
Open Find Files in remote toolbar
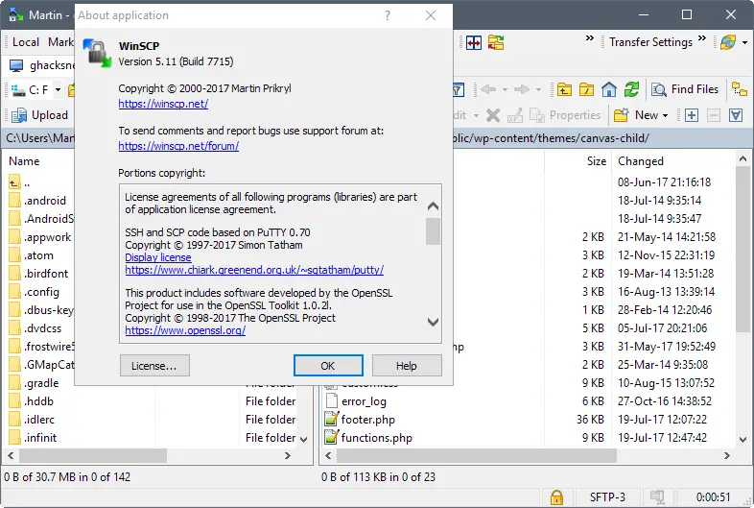coord(685,89)
